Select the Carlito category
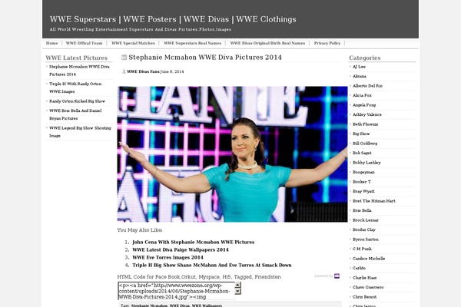Screen dimensions: 461x307 [359, 268]
